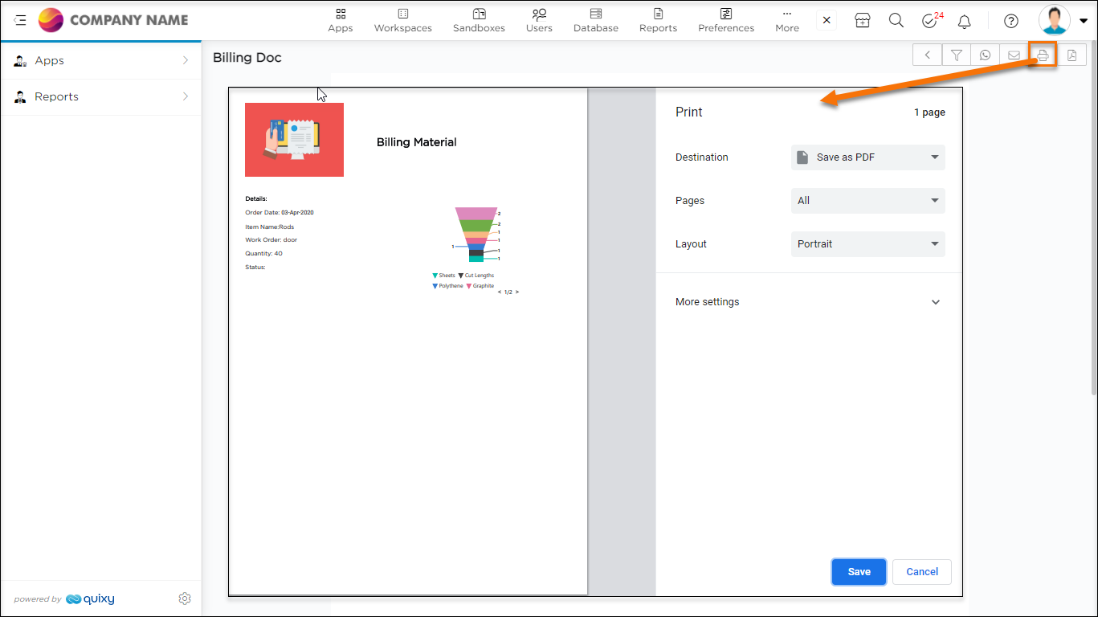1098x617 pixels.
Task: Click the settings gear in sidebar footer
Action: point(185,599)
